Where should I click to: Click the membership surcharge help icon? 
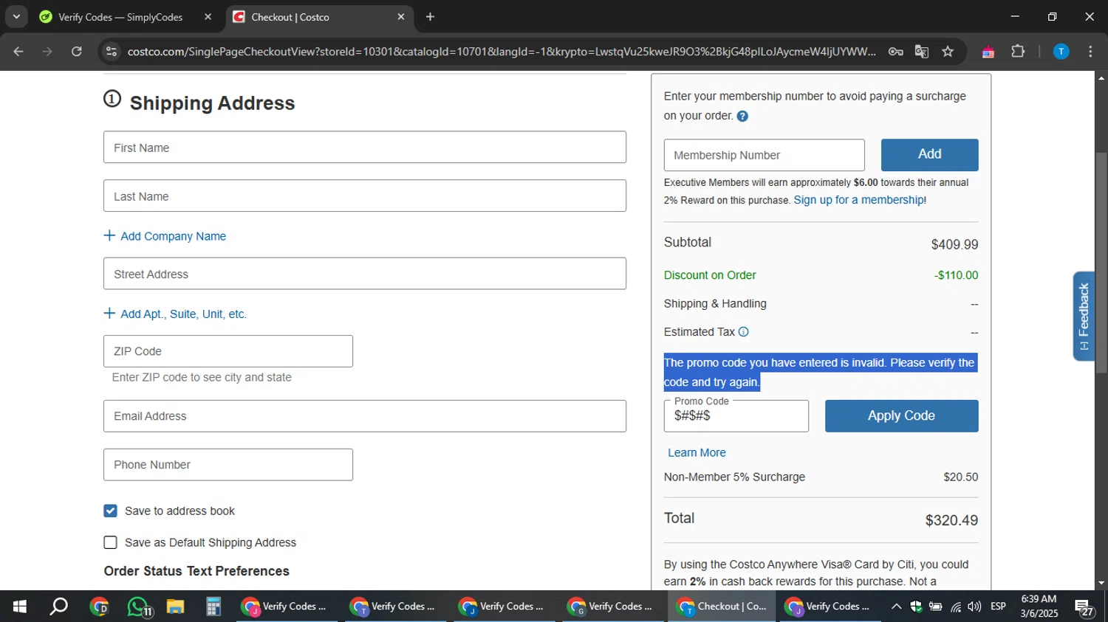[x=742, y=116]
